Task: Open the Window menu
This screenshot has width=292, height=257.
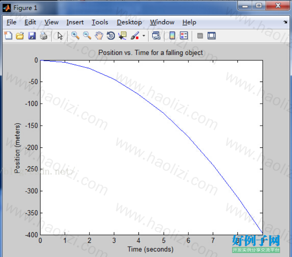Action: pos(162,22)
